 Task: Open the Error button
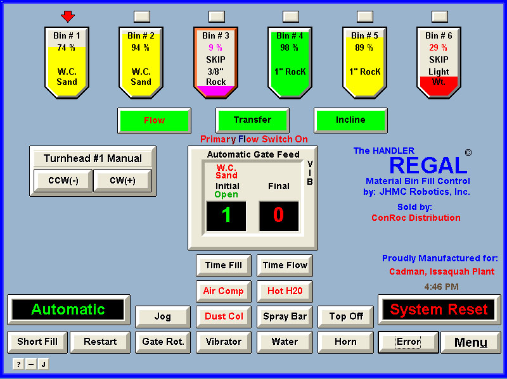pos(408,342)
